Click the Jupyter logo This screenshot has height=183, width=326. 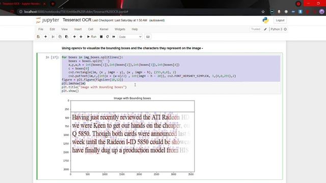point(47,20)
